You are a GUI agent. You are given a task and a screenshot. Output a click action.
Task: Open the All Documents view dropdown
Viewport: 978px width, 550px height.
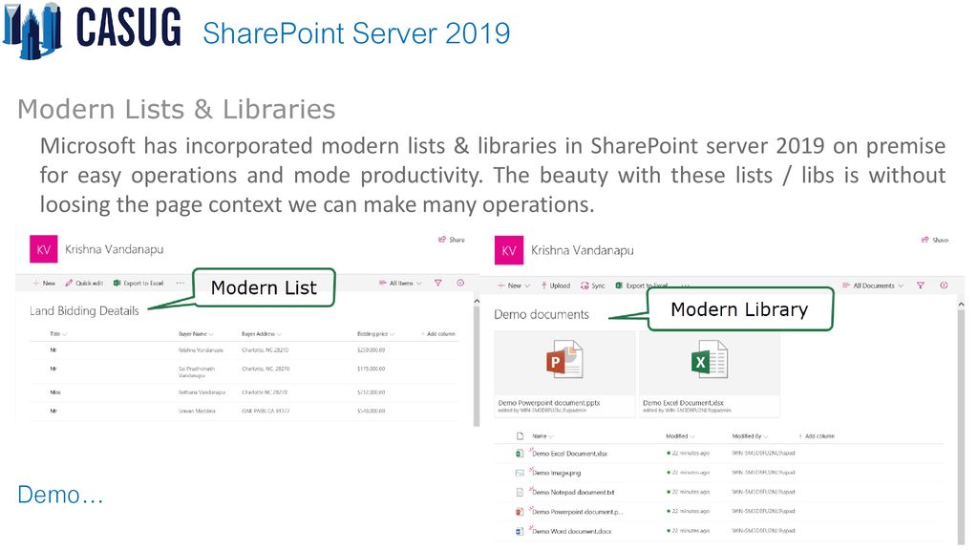[873, 286]
